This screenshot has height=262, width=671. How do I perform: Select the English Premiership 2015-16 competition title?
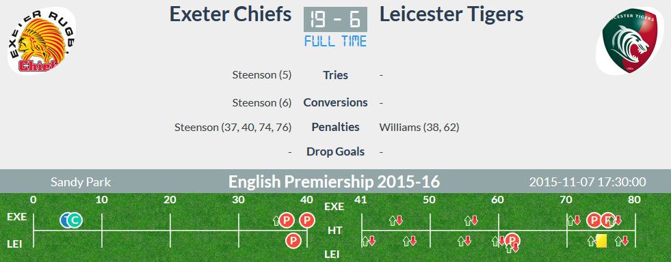coord(334,182)
